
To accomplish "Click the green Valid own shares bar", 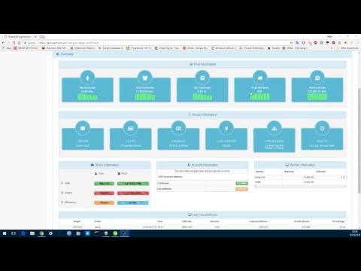I will [104, 184].
